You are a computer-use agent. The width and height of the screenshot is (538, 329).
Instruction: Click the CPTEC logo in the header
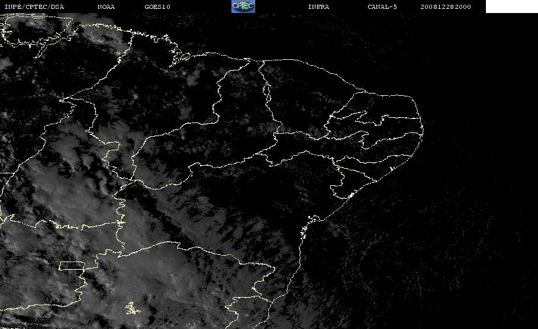243,6
